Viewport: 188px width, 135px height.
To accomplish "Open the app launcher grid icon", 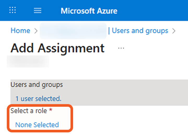I will [x=13, y=10].
